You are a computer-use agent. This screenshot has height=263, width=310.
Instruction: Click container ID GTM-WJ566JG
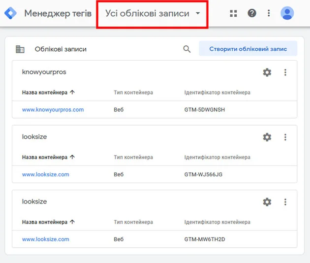click(x=203, y=174)
